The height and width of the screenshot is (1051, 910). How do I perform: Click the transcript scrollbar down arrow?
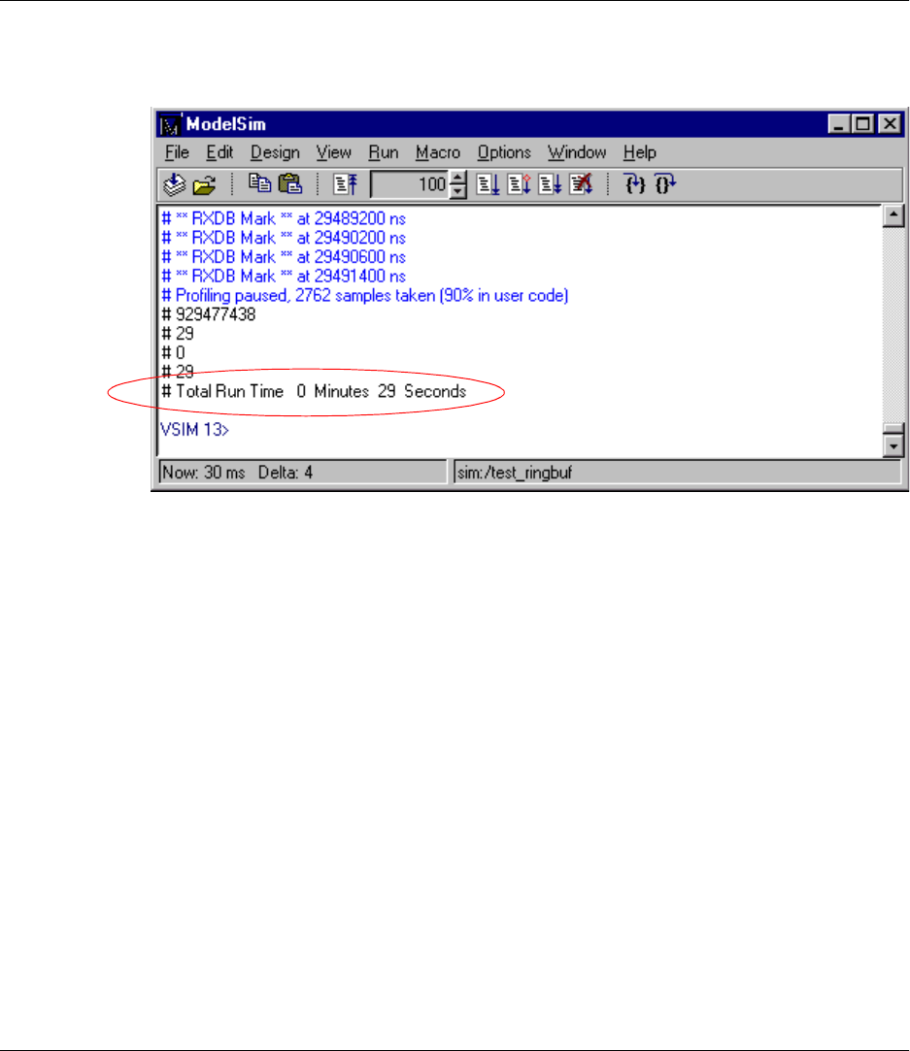pos(893,445)
